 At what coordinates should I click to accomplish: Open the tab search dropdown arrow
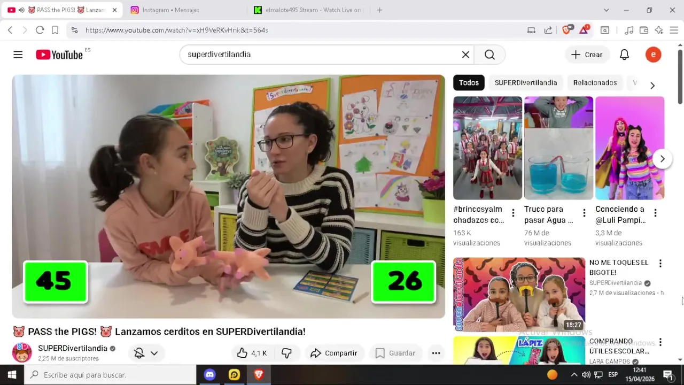pos(606,10)
